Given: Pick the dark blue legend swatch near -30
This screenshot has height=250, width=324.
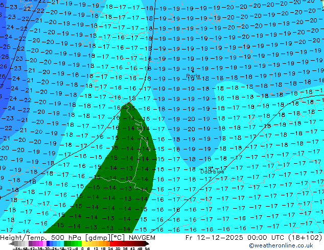Looking at the screenshot, I should click(x=48, y=243).
